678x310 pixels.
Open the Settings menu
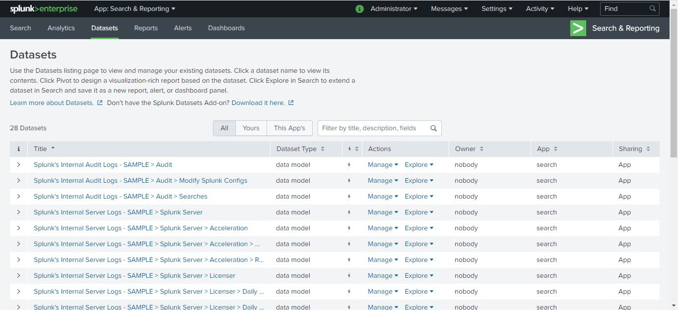click(497, 9)
